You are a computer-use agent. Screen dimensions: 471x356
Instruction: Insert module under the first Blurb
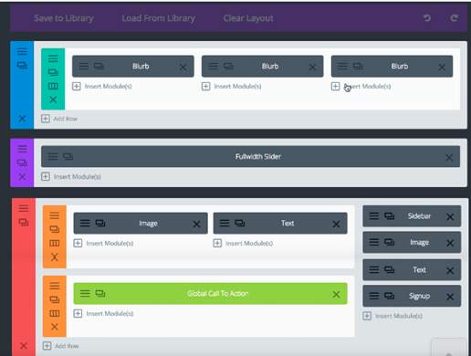click(102, 87)
